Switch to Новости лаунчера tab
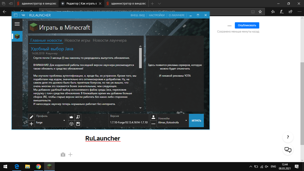This screenshot has width=304, height=171. tap(110, 40)
